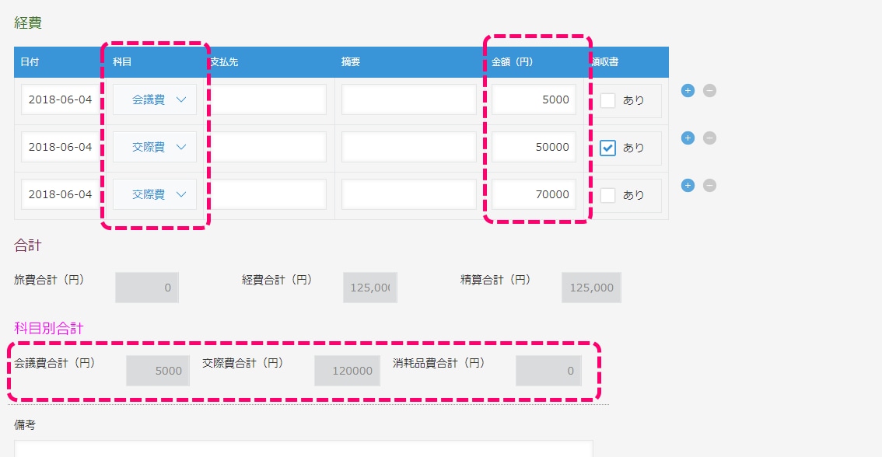
Task: Delete the 50000 yen expense row
Action: [x=709, y=138]
